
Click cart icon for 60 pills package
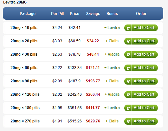click(128, 68)
